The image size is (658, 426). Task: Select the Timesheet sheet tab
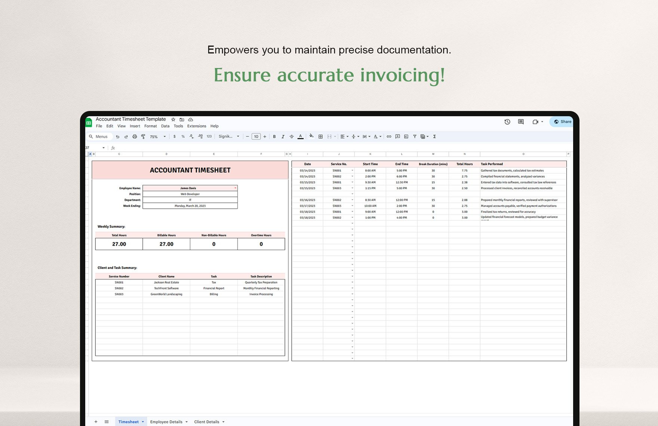click(131, 422)
